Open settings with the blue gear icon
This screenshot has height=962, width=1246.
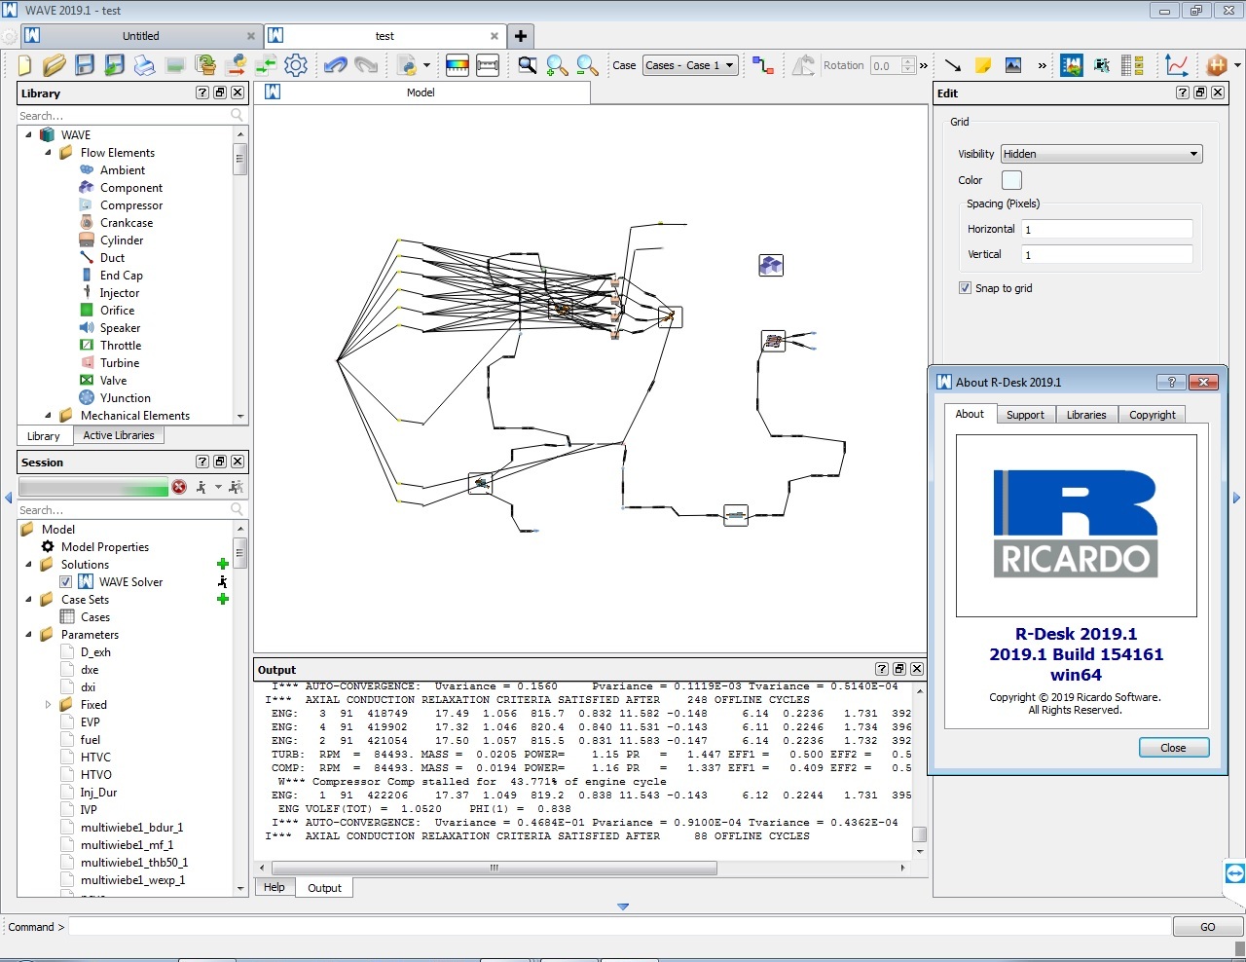point(296,65)
